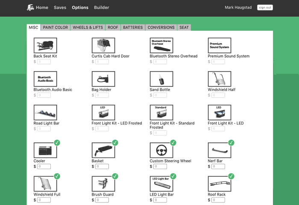
Task: Uncheck the green checkmark on Roof Rack
Action: click(232, 176)
